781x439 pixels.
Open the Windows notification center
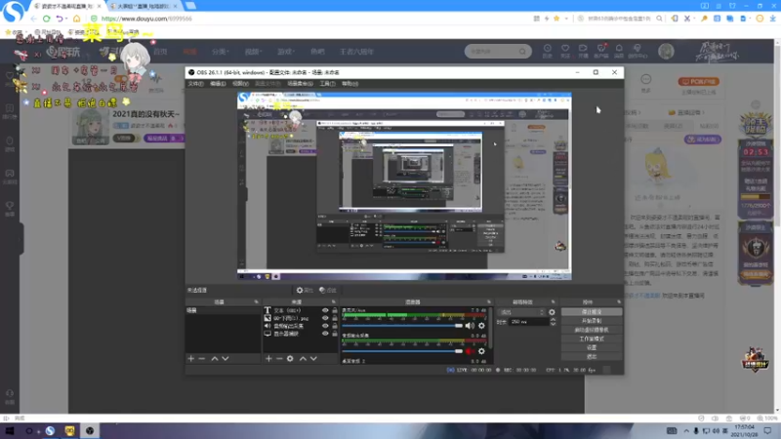(x=767, y=430)
